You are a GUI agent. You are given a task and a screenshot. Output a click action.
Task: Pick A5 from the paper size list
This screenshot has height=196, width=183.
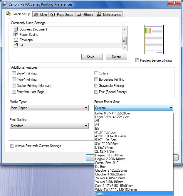[x=134, y=121]
